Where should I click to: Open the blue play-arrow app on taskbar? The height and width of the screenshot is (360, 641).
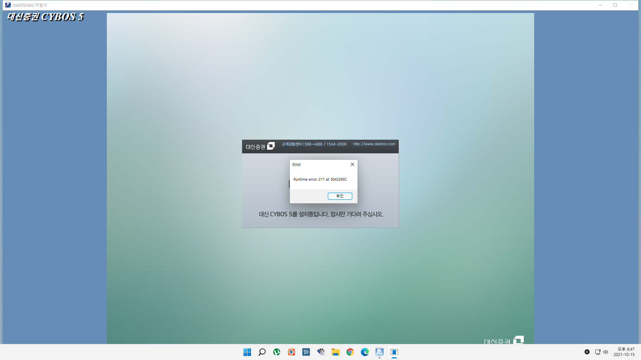click(306, 352)
